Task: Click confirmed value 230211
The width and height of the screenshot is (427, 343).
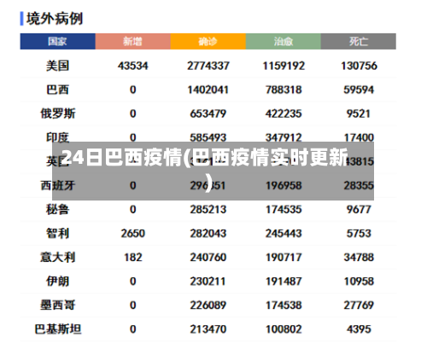Action: pyautogui.click(x=208, y=282)
